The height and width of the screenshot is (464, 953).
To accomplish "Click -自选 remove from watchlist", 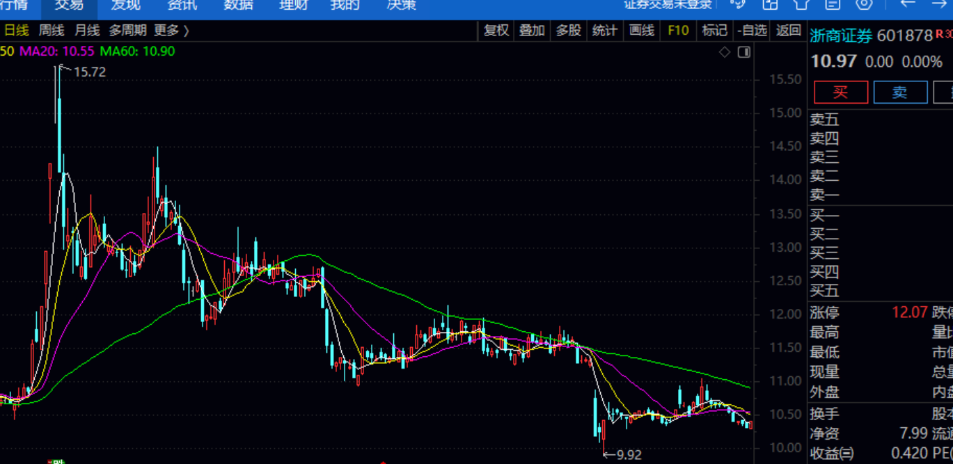I will click(752, 31).
